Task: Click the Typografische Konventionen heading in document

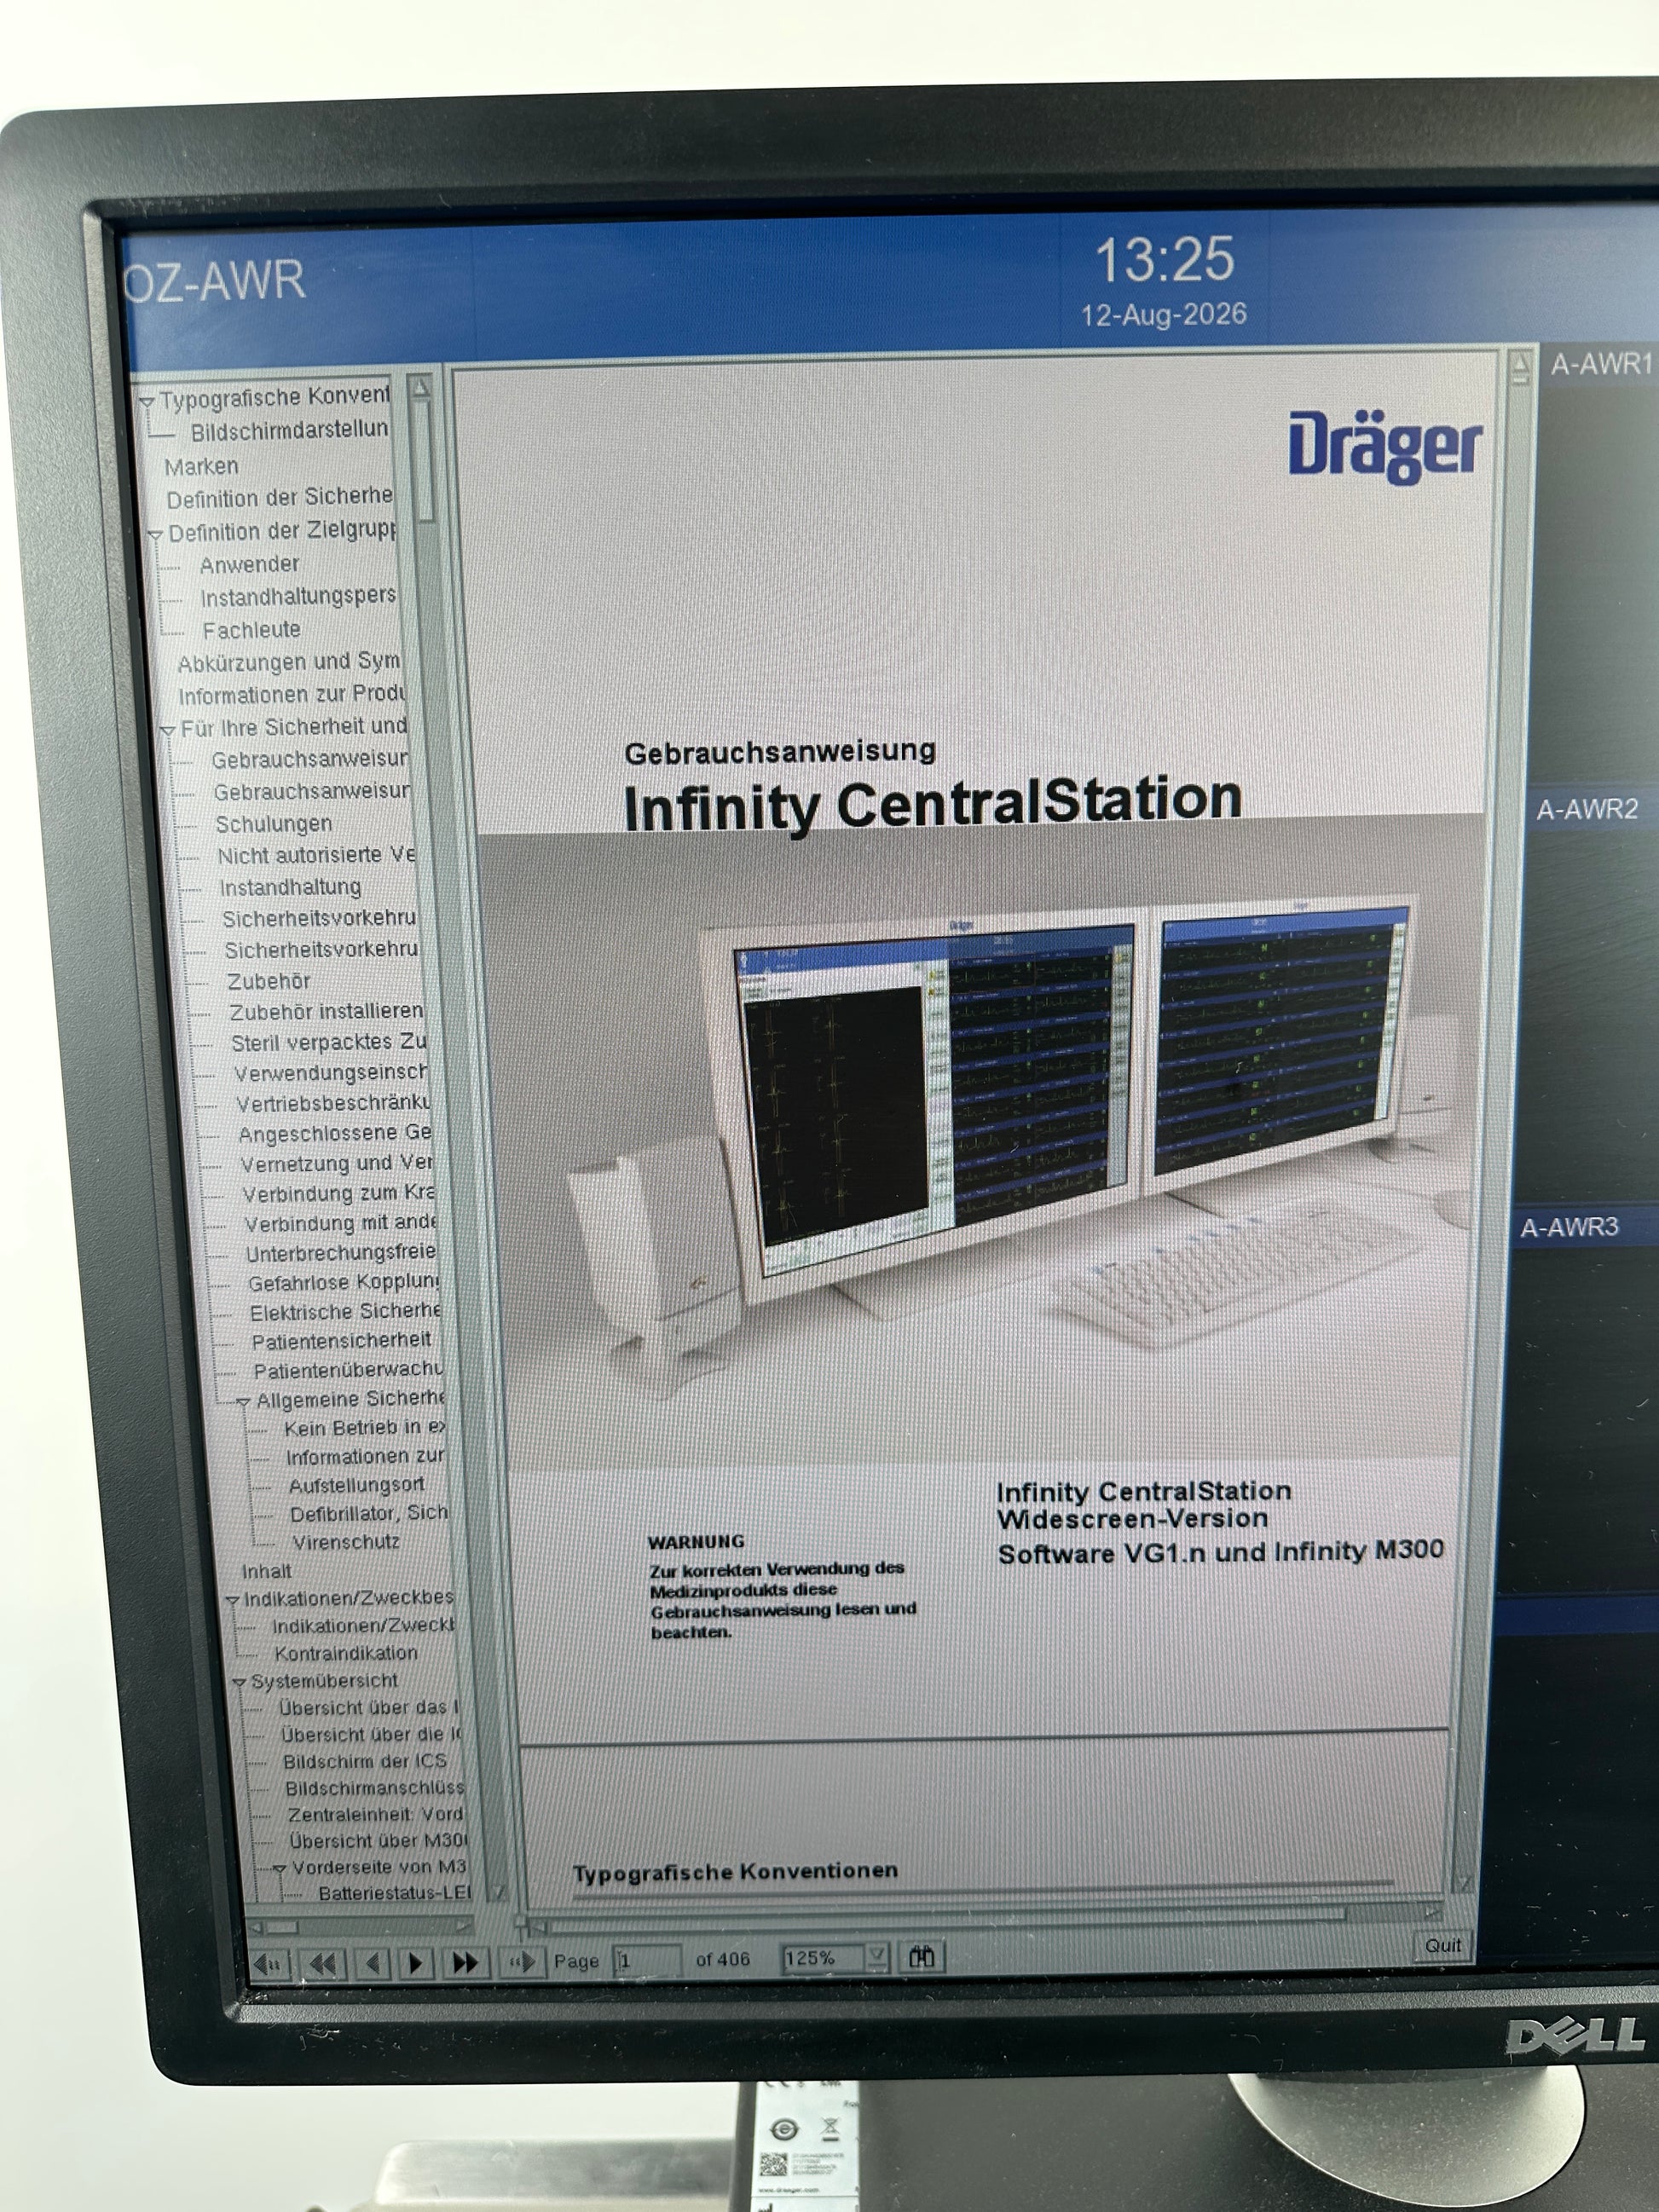Action: point(735,1872)
